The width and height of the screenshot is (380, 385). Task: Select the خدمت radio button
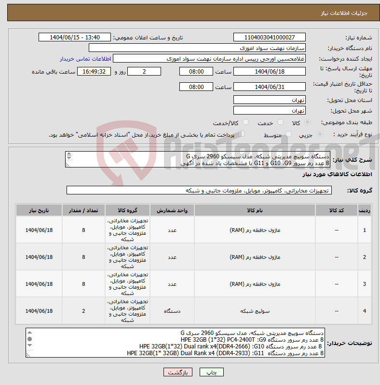[280, 122]
